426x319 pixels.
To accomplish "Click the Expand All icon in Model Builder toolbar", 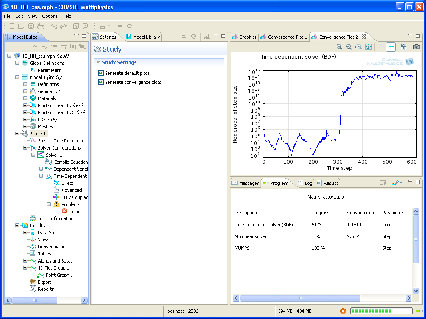I will tap(83, 47).
